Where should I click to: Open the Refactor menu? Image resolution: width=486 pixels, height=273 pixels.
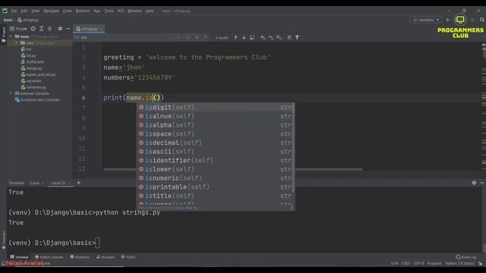point(83,11)
